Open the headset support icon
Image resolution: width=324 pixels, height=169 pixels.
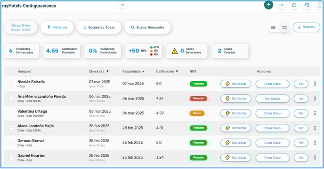(307, 5)
